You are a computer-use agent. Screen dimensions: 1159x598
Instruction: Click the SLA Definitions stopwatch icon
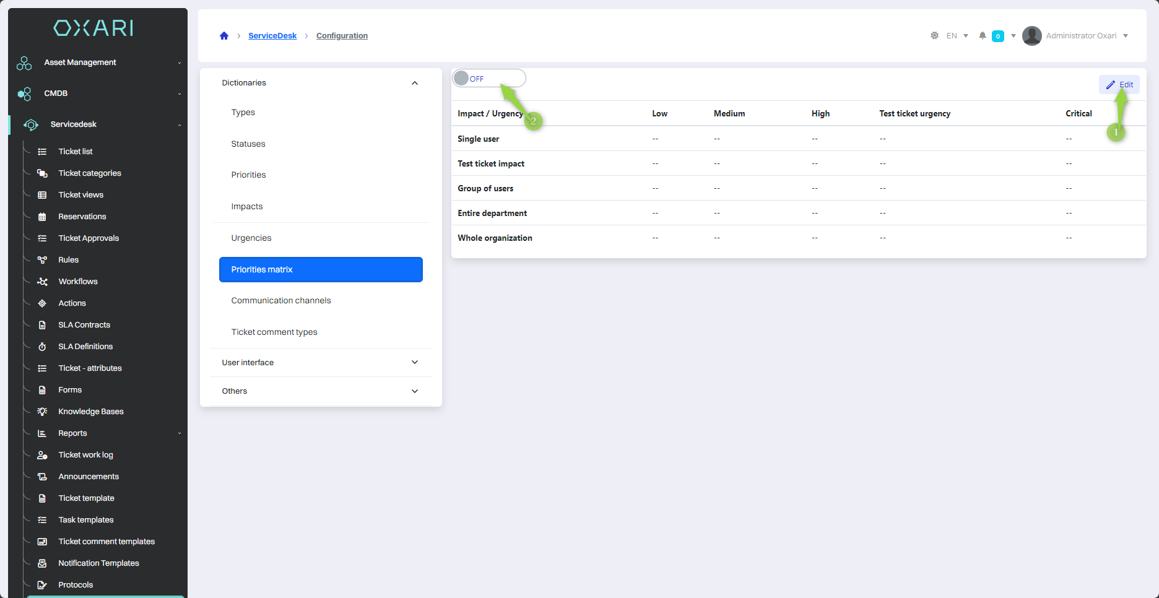coord(42,347)
